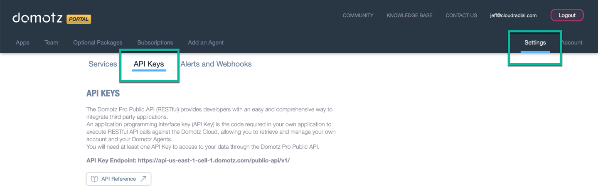598x192 pixels.
Task: Select Optional Packages in the navigation bar
Action: (x=98, y=42)
